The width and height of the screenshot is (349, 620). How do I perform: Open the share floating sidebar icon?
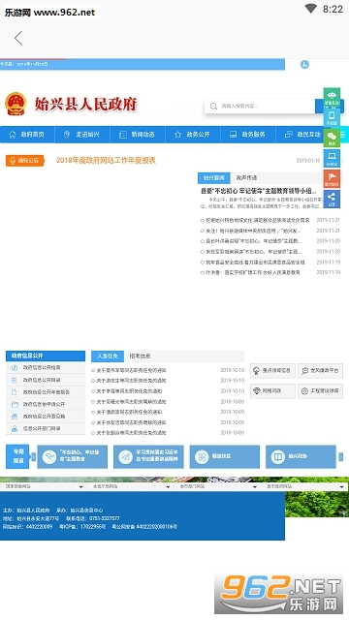coord(332,199)
